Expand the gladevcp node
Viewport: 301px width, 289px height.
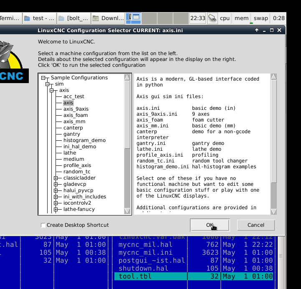click(x=56, y=184)
